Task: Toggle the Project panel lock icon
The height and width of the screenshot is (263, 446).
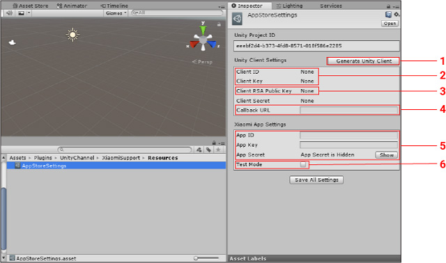Action: point(214,143)
